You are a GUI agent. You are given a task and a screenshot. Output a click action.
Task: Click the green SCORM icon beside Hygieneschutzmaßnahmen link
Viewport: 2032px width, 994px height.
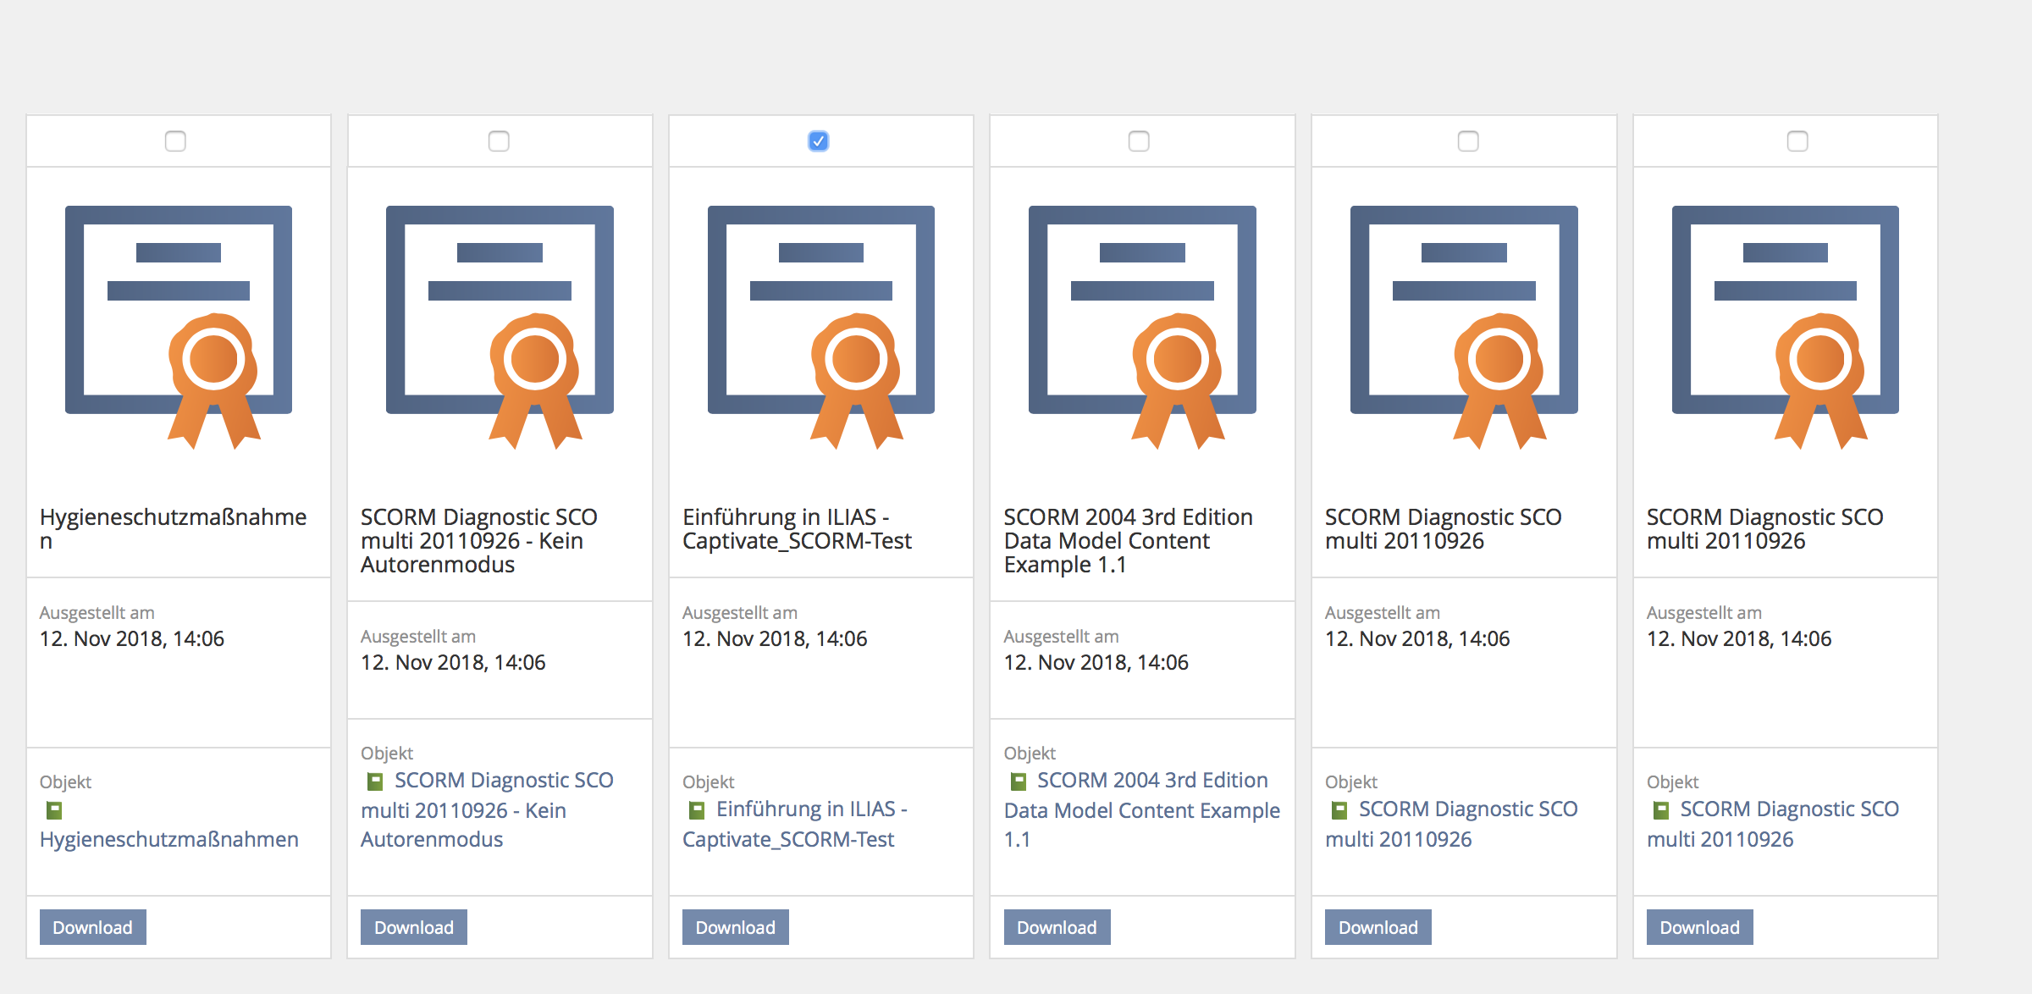click(54, 810)
